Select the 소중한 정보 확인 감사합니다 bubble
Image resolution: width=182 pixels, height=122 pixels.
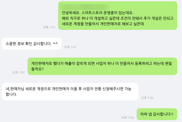point(32,44)
